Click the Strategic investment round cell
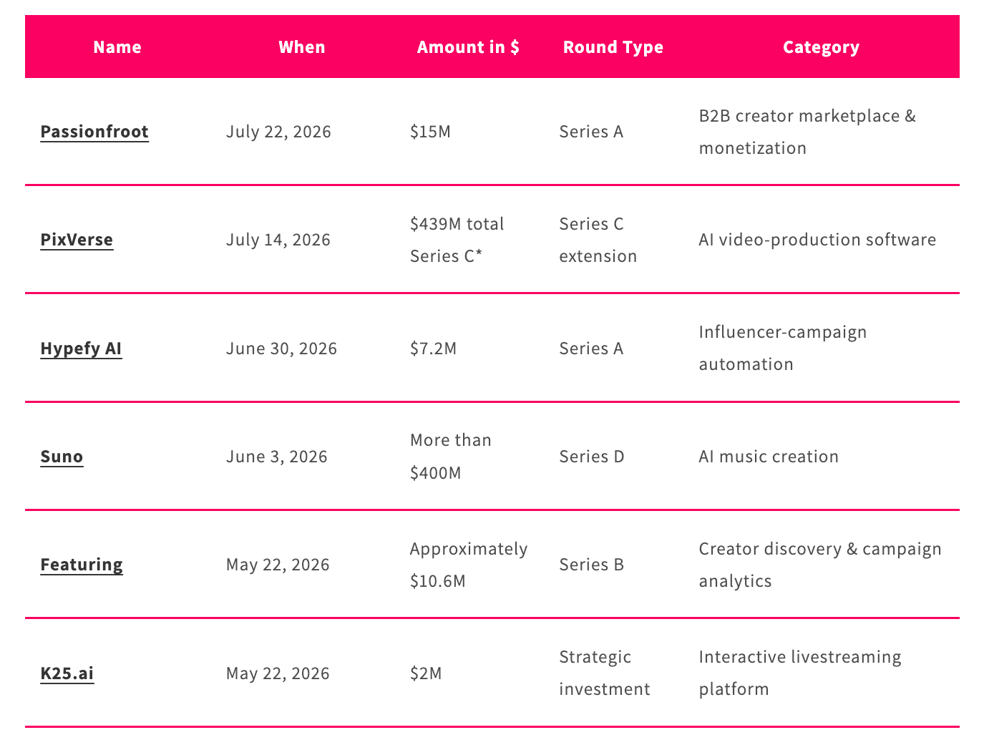 pyautogui.click(x=605, y=673)
